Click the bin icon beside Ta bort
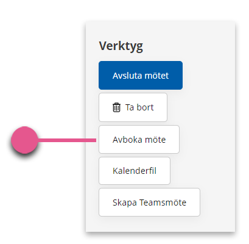 click(x=116, y=107)
